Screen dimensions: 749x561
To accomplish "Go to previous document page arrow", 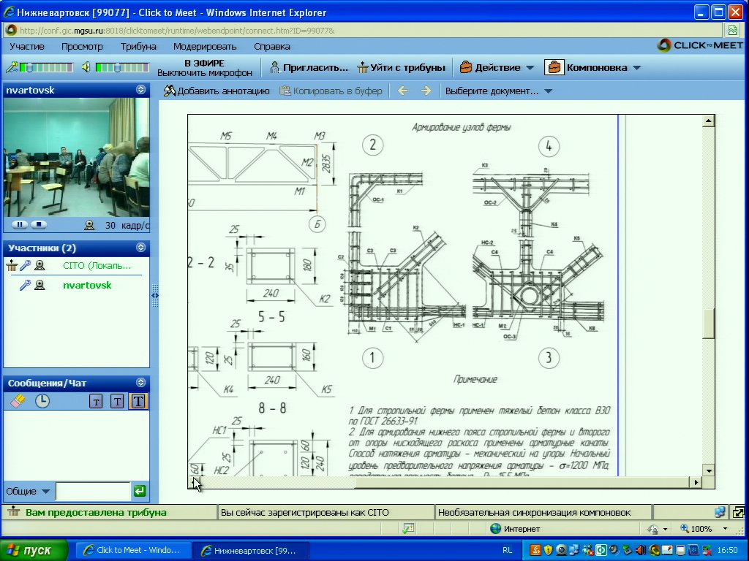I will 403,91.
